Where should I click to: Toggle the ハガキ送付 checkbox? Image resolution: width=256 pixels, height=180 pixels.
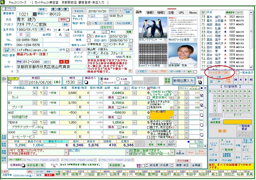coord(89,36)
